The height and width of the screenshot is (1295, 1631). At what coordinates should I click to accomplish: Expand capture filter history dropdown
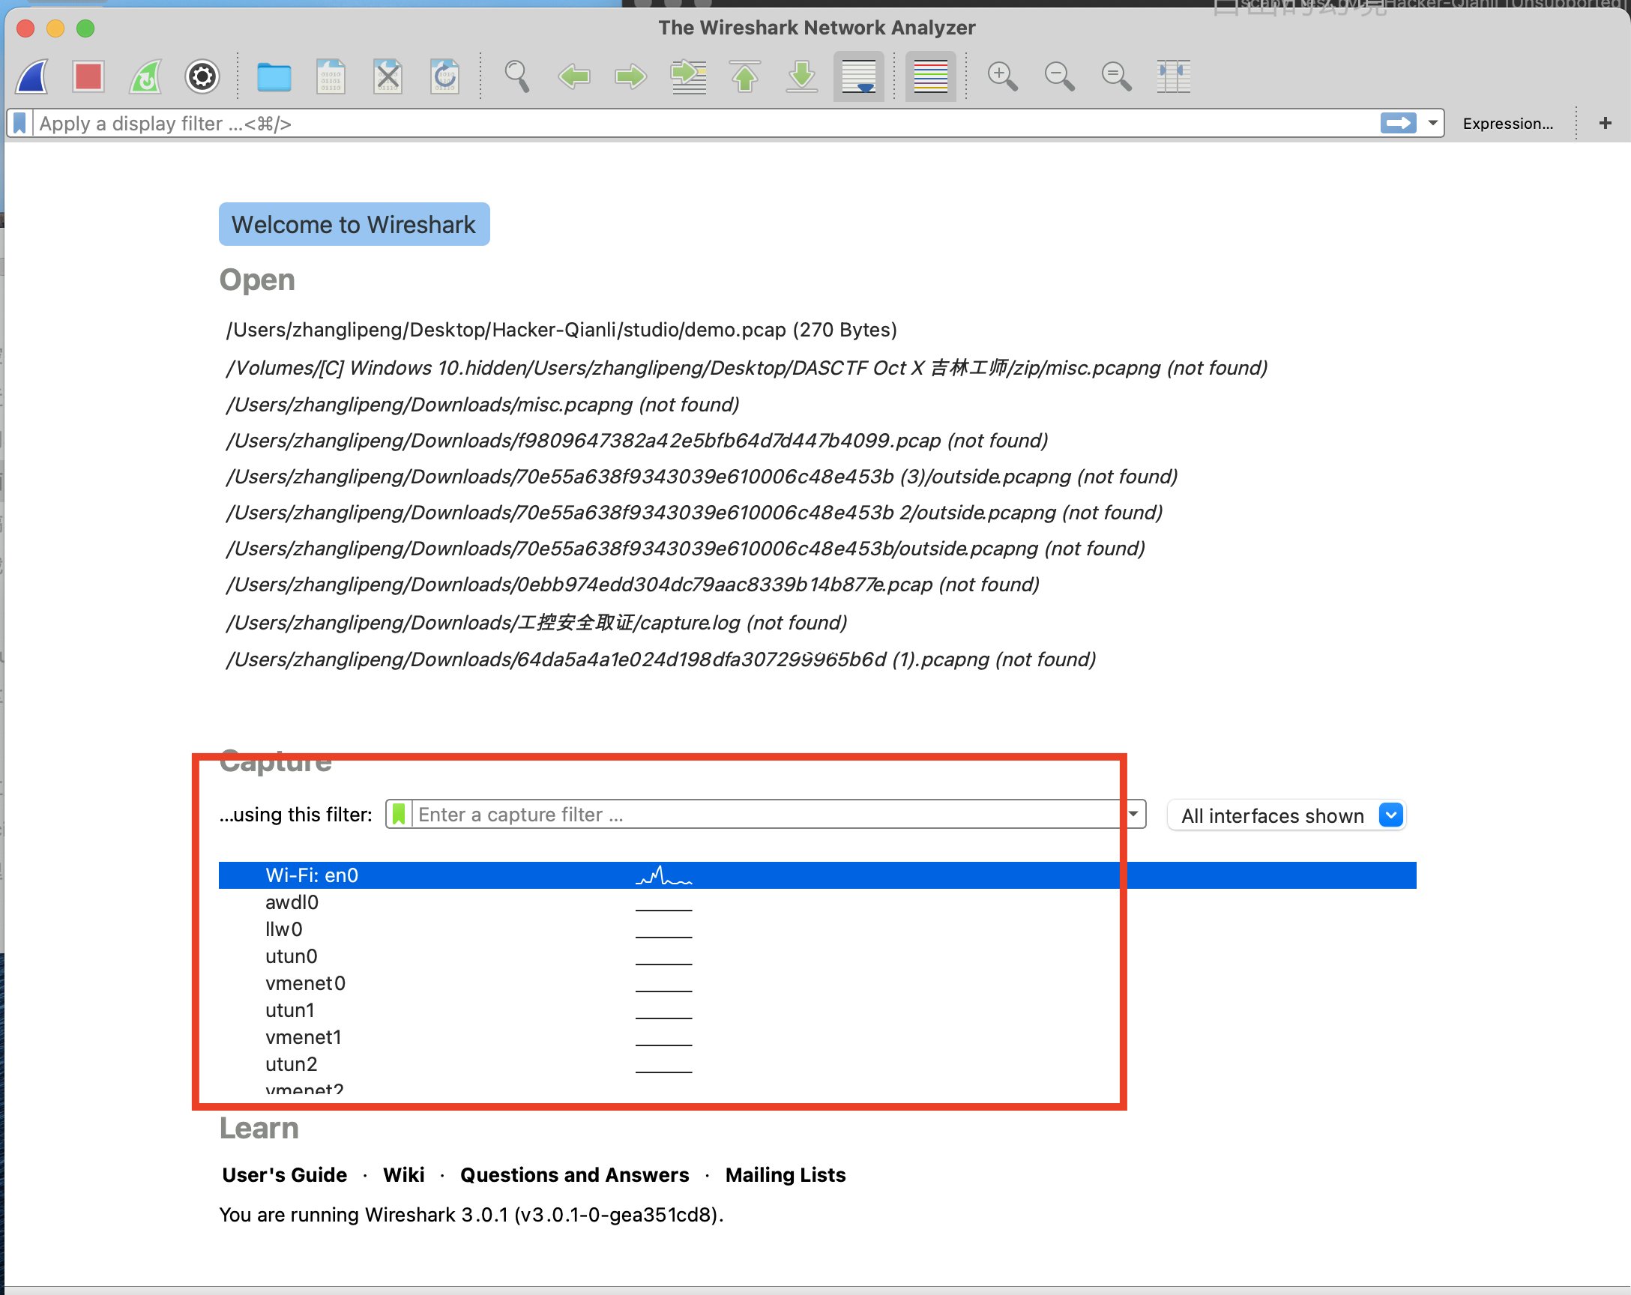pyautogui.click(x=1133, y=814)
